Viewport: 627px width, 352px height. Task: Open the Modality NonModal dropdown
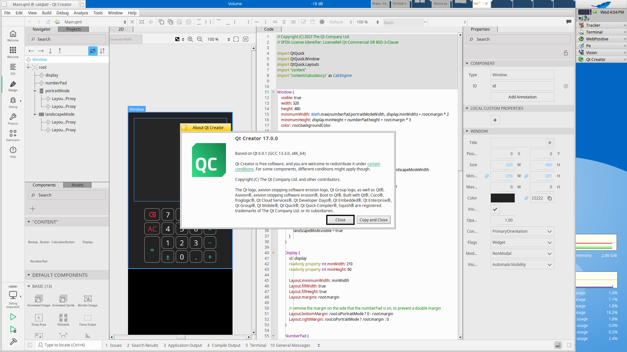click(522, 254)
